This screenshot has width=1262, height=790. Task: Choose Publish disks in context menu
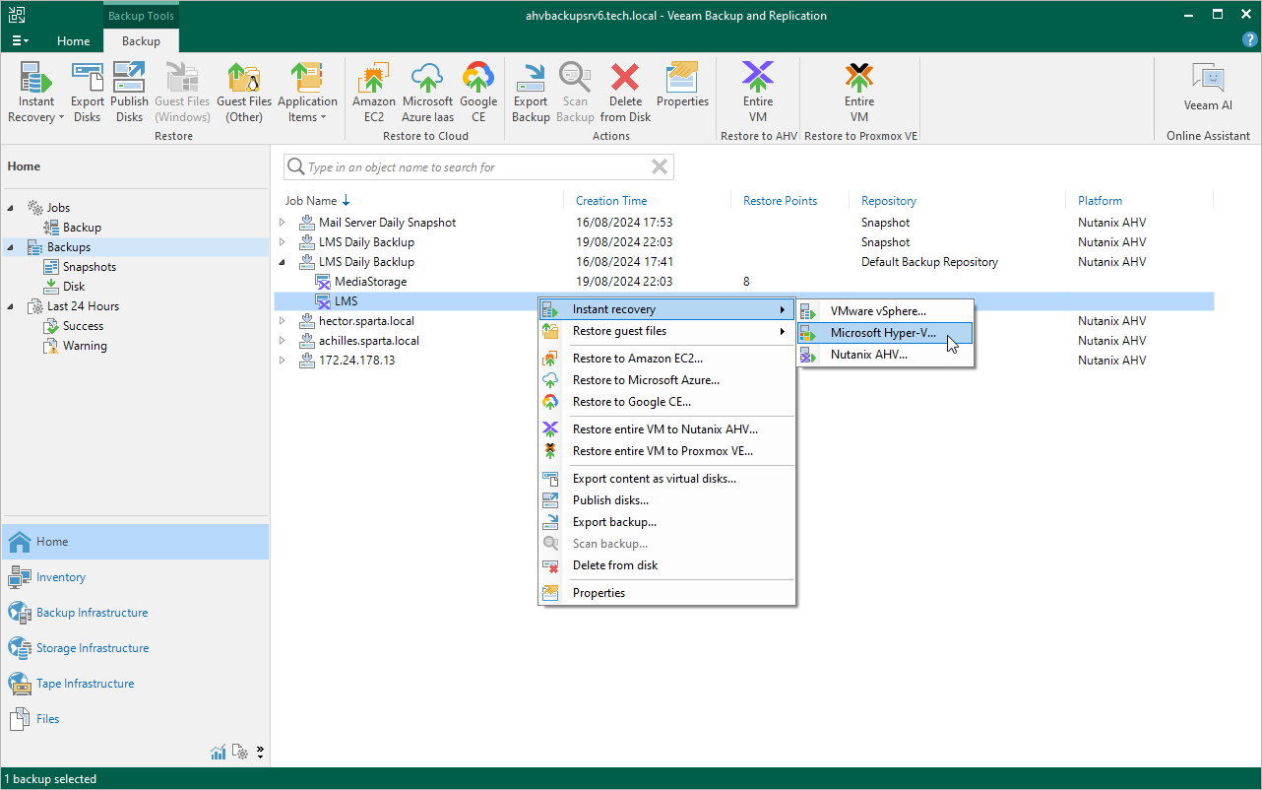666,500
